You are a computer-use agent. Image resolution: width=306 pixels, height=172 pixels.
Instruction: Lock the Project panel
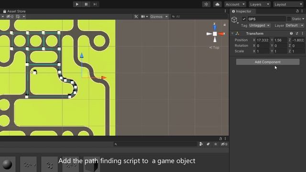pos(220,139)
